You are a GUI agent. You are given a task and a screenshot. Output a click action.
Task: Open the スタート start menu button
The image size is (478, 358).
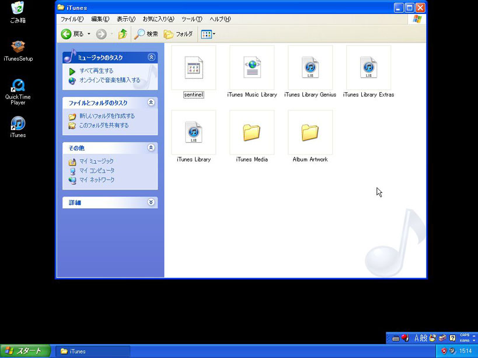25,351
